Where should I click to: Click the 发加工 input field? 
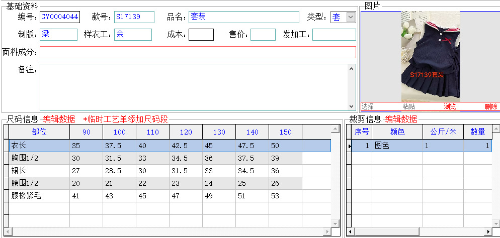[334, 35]
